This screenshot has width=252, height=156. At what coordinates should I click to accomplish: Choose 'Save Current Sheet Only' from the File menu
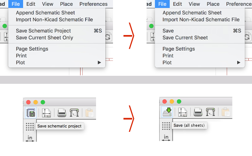44,38
